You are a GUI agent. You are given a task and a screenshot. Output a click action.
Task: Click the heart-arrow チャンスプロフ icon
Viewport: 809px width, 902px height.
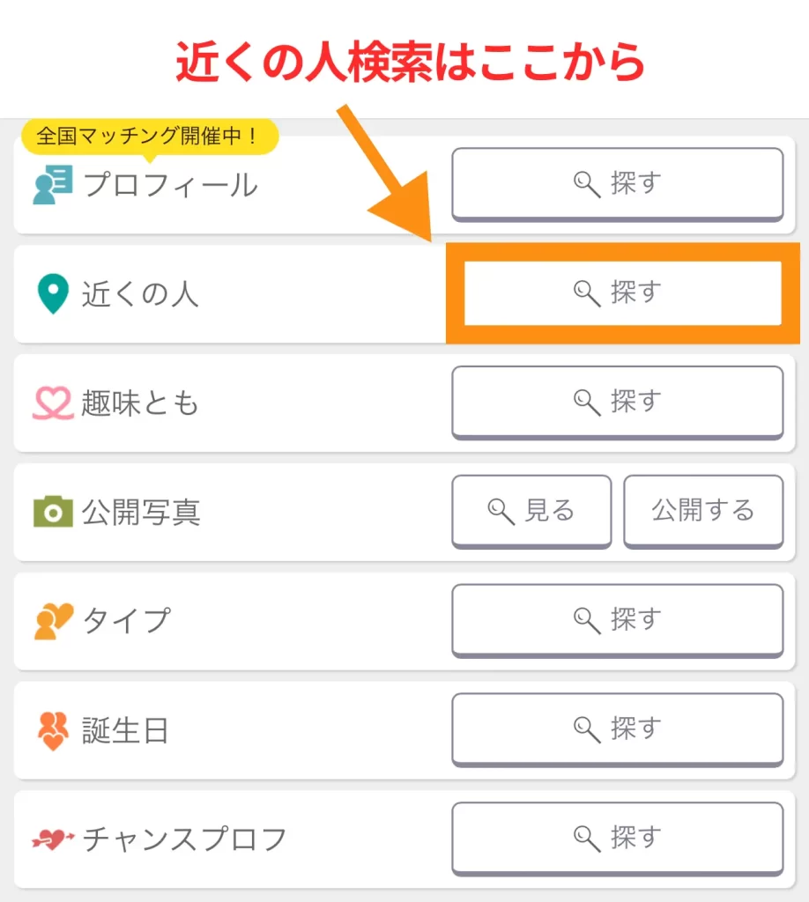point(53,839)
